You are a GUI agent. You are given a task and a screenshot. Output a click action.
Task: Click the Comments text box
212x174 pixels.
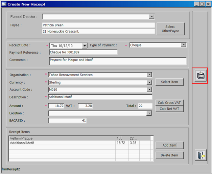point(118,61)
